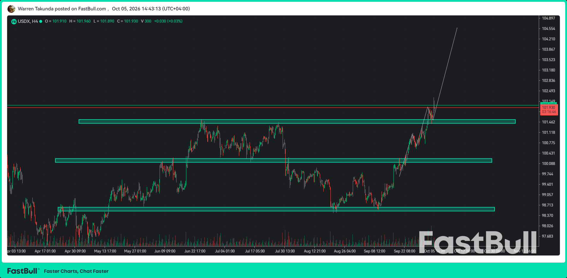
Task: Click the Jul 30 13:00 time label
Action: click(x=285, y=251)
